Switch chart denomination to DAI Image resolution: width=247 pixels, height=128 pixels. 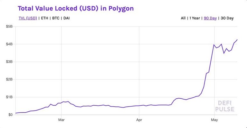pos(67,18)
